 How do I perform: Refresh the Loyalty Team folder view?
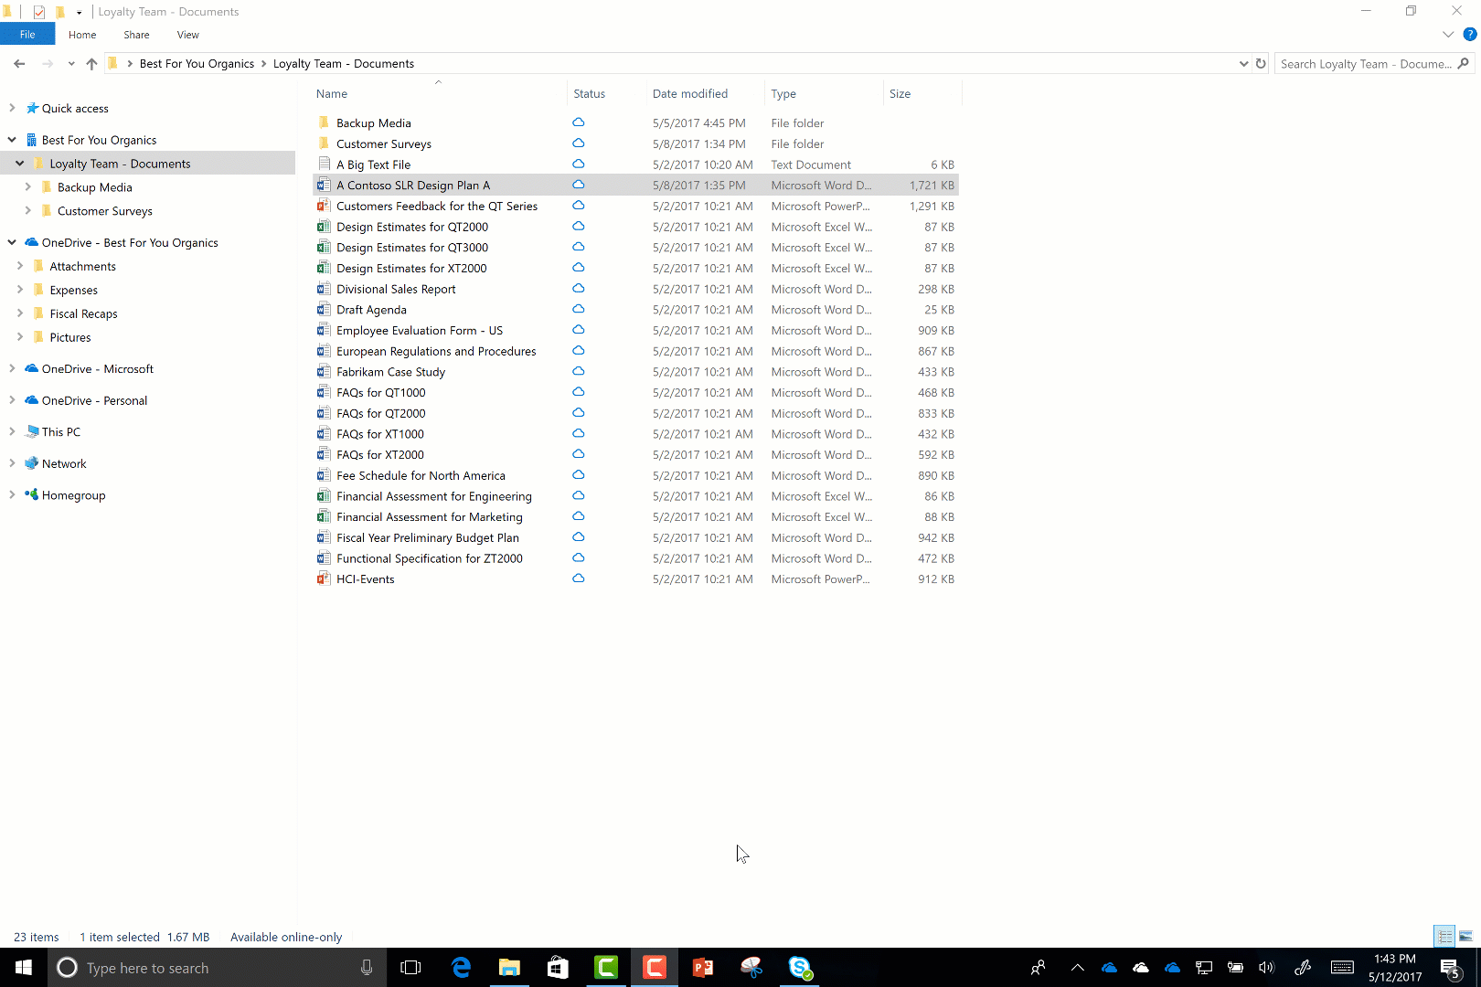1261,63
